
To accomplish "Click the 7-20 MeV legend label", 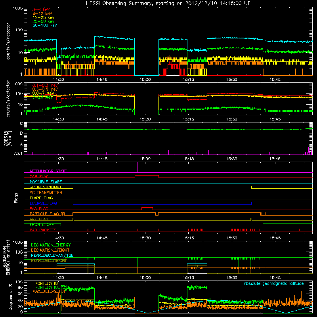I will pos(43,97).
